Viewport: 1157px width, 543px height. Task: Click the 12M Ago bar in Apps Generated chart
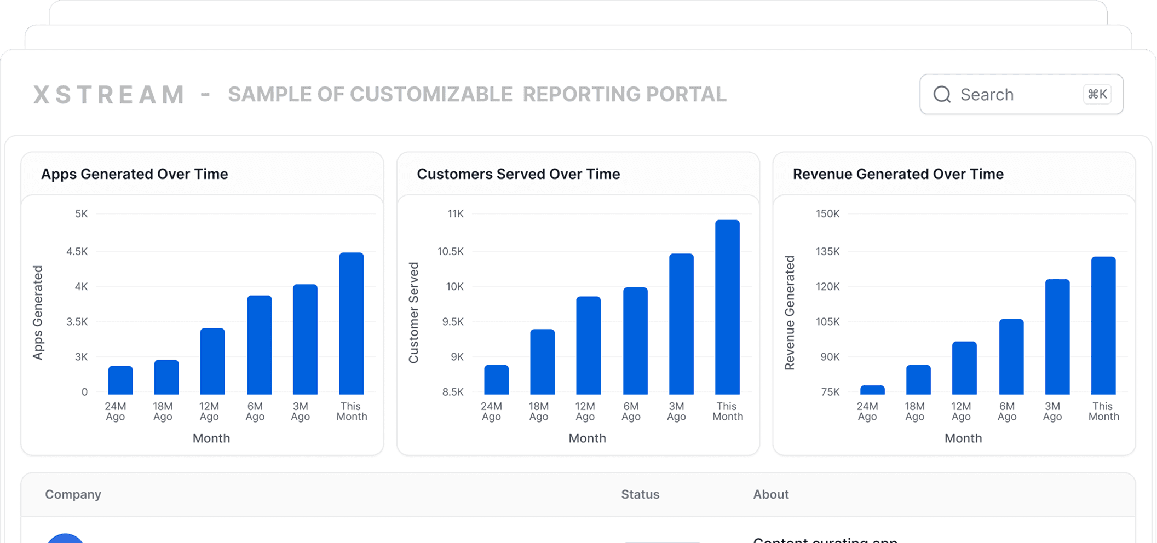[212, 361]
